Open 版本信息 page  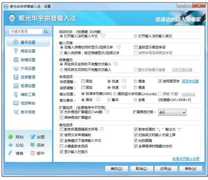28,112
